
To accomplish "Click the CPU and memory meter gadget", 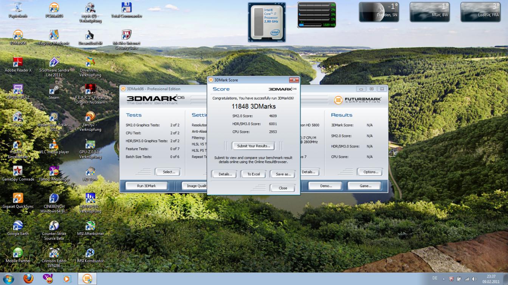I will click(317, 15).
